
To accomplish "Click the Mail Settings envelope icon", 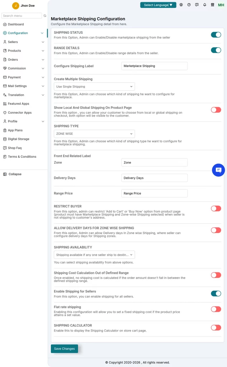I will click(x=5, y=86).
